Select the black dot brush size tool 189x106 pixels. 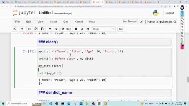click(x=182, y=27)
